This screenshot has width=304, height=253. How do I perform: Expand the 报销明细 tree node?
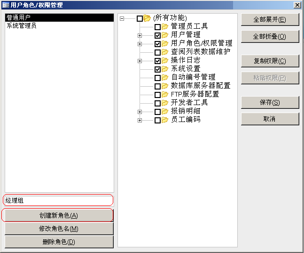coord(140,112)
